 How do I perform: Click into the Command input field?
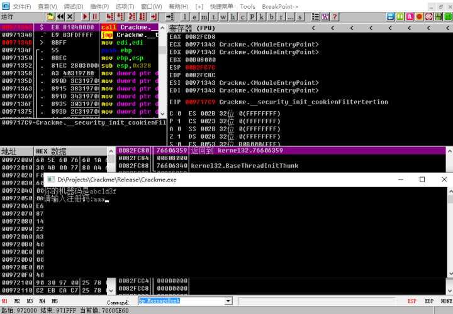[181, 301]
